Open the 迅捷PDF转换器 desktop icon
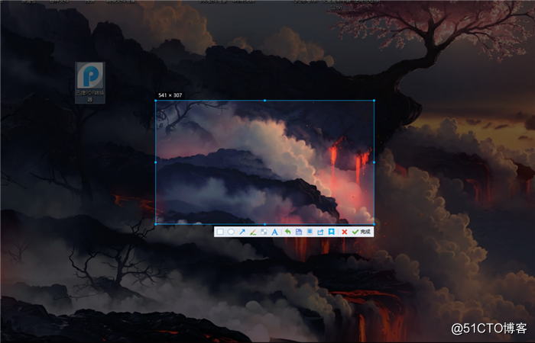Screen dimensions: 535x343 coord(89,82)
